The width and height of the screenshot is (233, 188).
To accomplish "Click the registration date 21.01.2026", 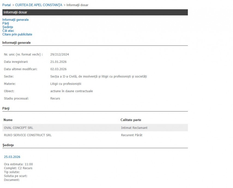I will click(58, 62).
